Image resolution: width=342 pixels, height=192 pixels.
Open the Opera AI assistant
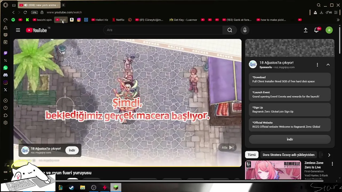[x=329, y=12]
